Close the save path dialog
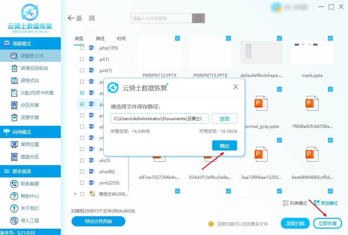 click(x=236, y=87)
